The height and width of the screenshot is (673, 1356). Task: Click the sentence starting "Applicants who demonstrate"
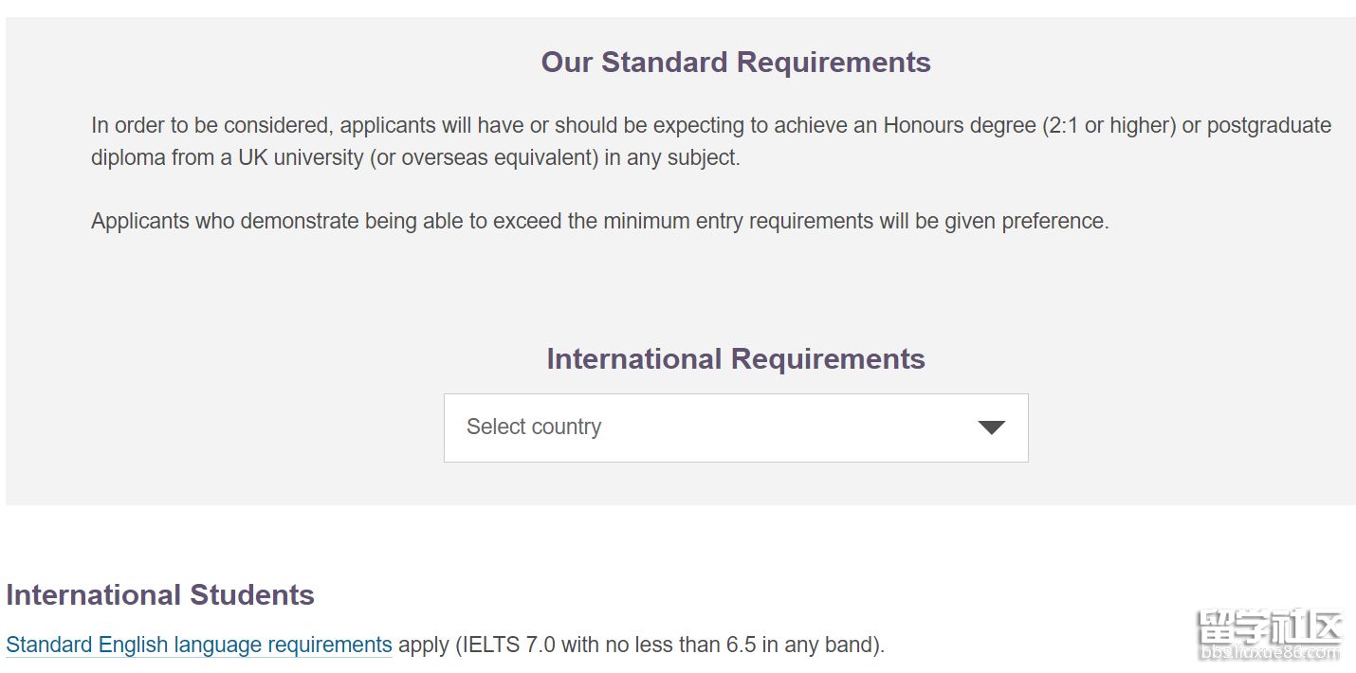click(600, 222)
